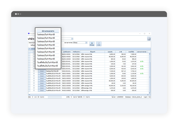Click Detail button for CS6312-00006
The image size is (179, 124).
tap(42, 85)
